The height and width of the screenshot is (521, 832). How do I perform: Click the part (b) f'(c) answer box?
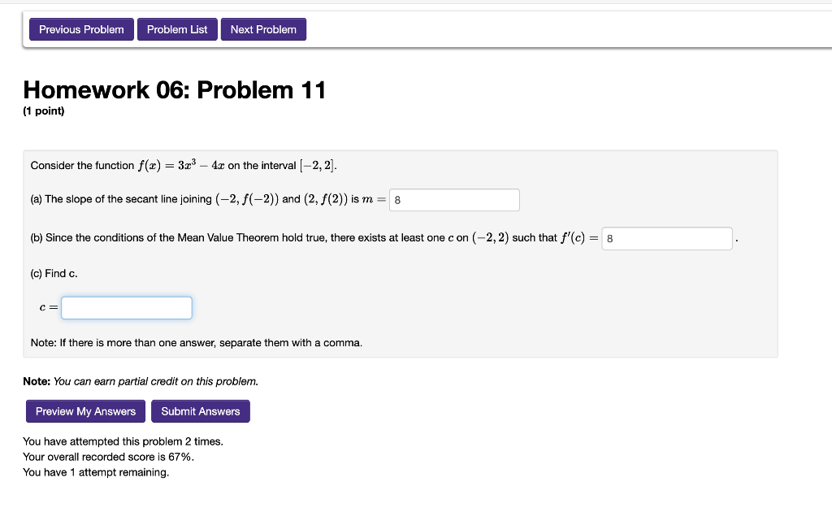pos(666,238)
